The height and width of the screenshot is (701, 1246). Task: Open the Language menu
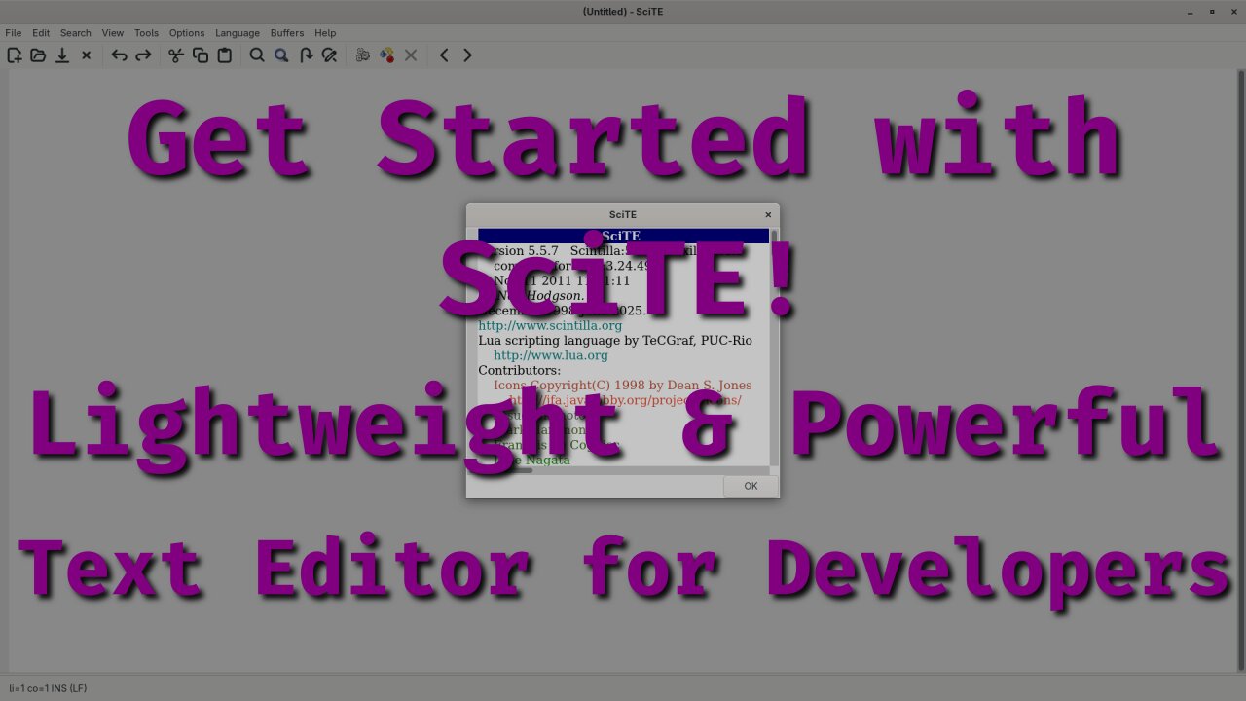tap(238, 33)
